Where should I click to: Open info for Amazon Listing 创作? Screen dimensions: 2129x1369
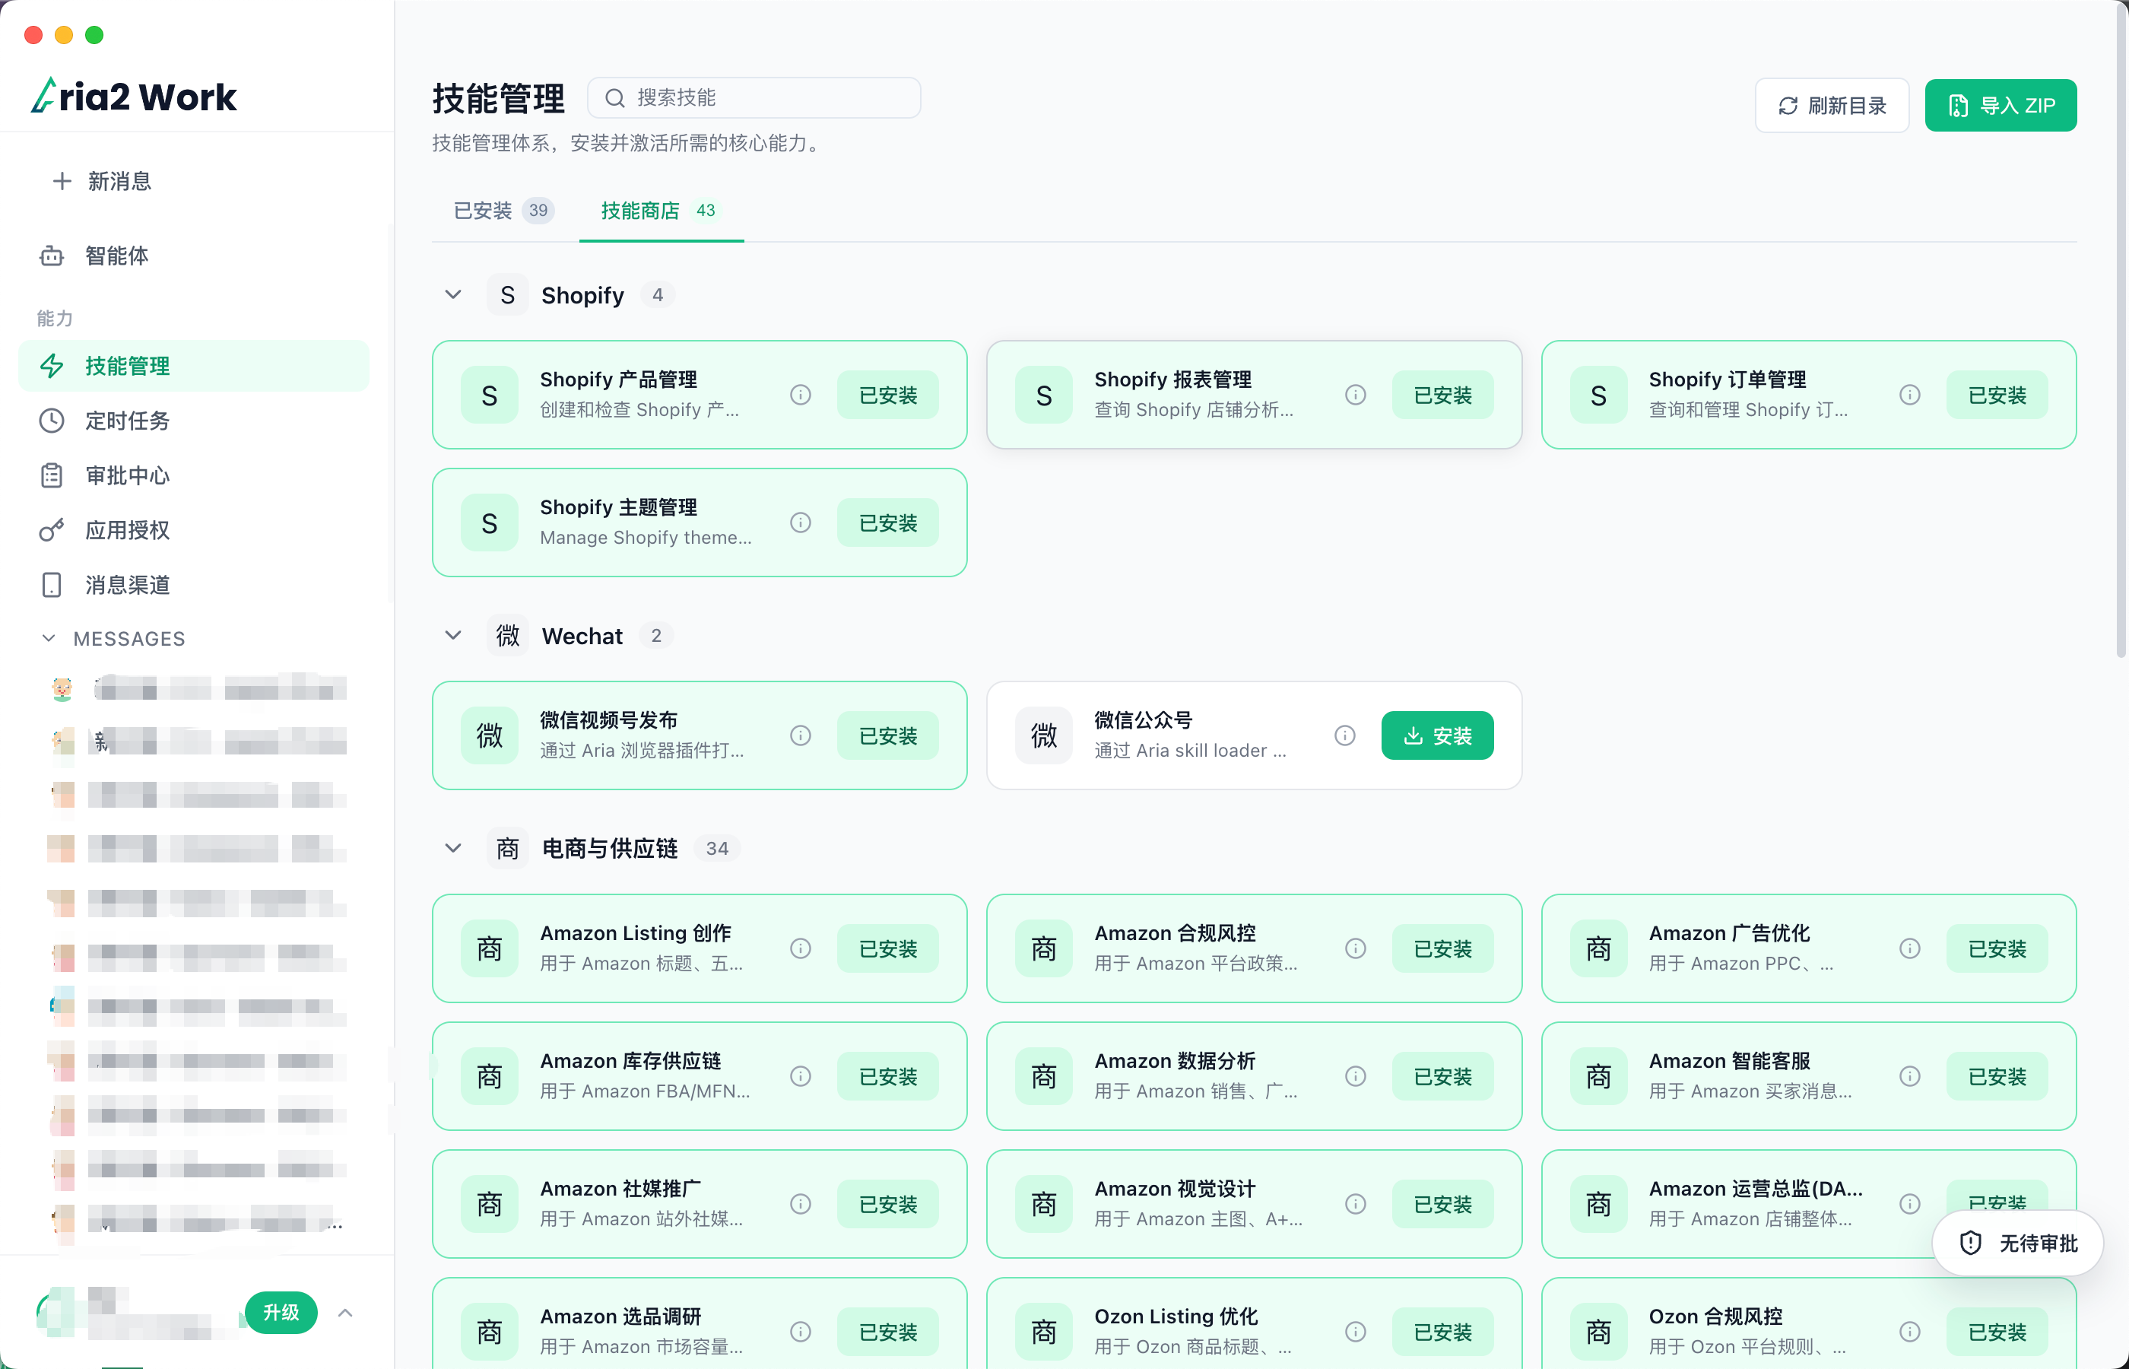[801, 948]
